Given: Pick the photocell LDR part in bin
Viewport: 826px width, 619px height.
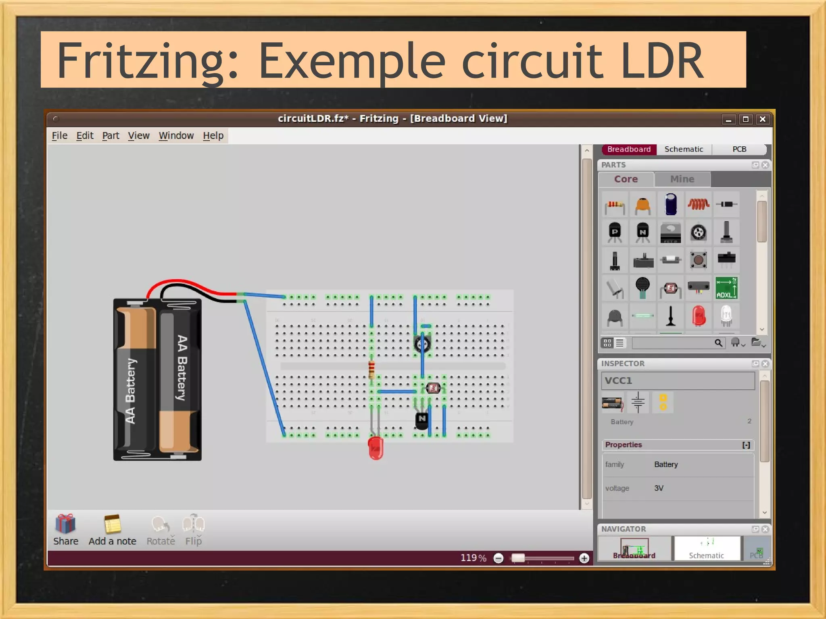Looking at the screenshot, I should tap(670, 289).
